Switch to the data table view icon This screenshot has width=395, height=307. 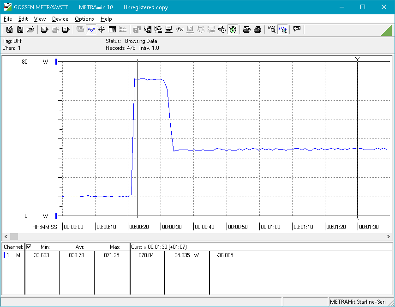coord(112,30)
